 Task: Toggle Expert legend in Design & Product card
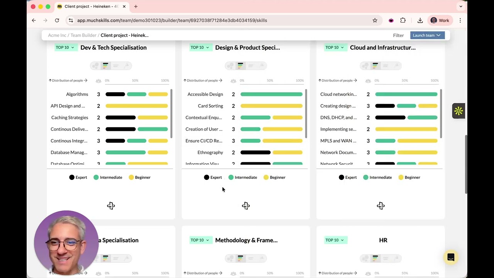pos(213,177)
